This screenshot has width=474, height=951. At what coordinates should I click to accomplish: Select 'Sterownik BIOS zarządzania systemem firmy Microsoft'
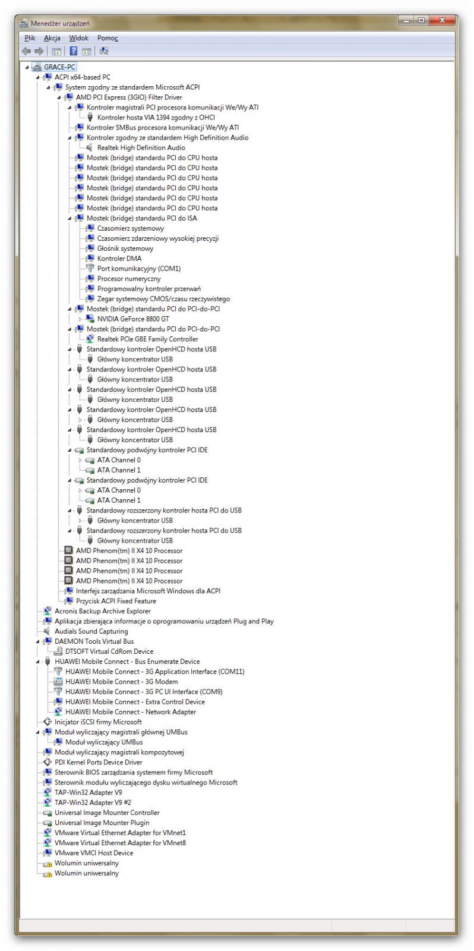pos(134,773)
